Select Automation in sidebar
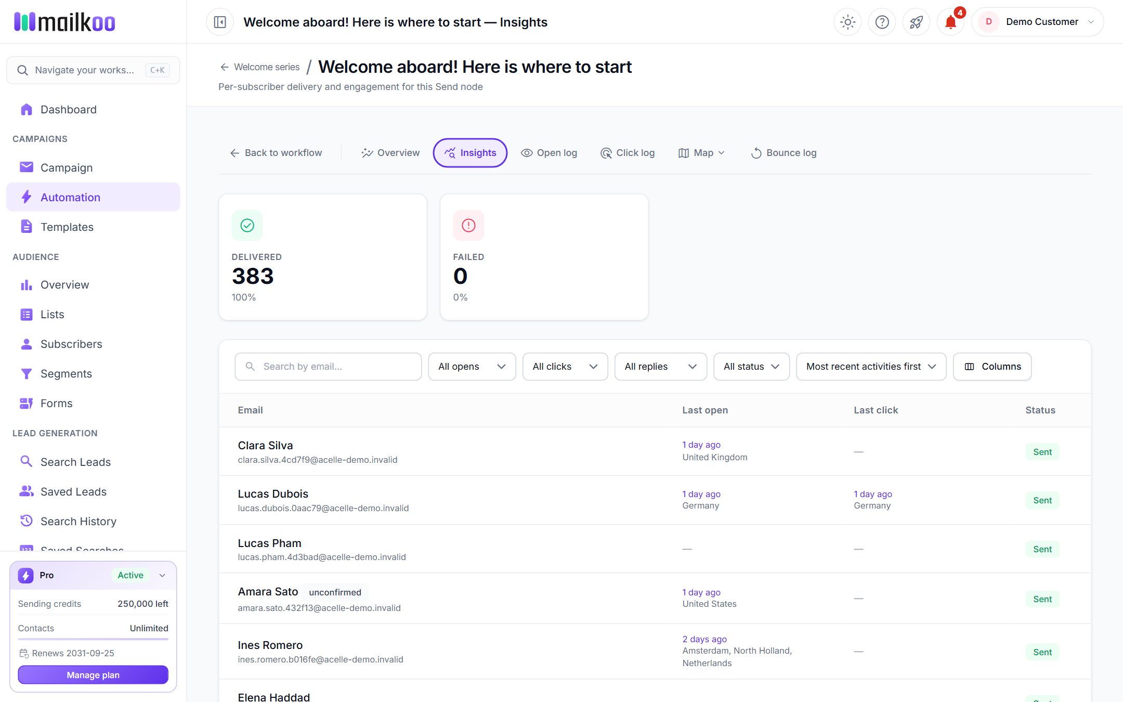1123x702 pixels. click(93, 197)
